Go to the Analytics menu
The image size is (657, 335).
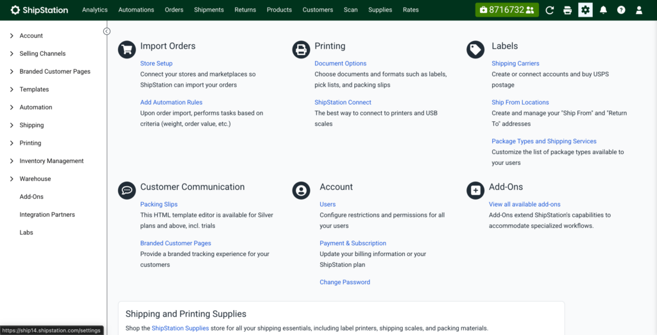[95, 10]
